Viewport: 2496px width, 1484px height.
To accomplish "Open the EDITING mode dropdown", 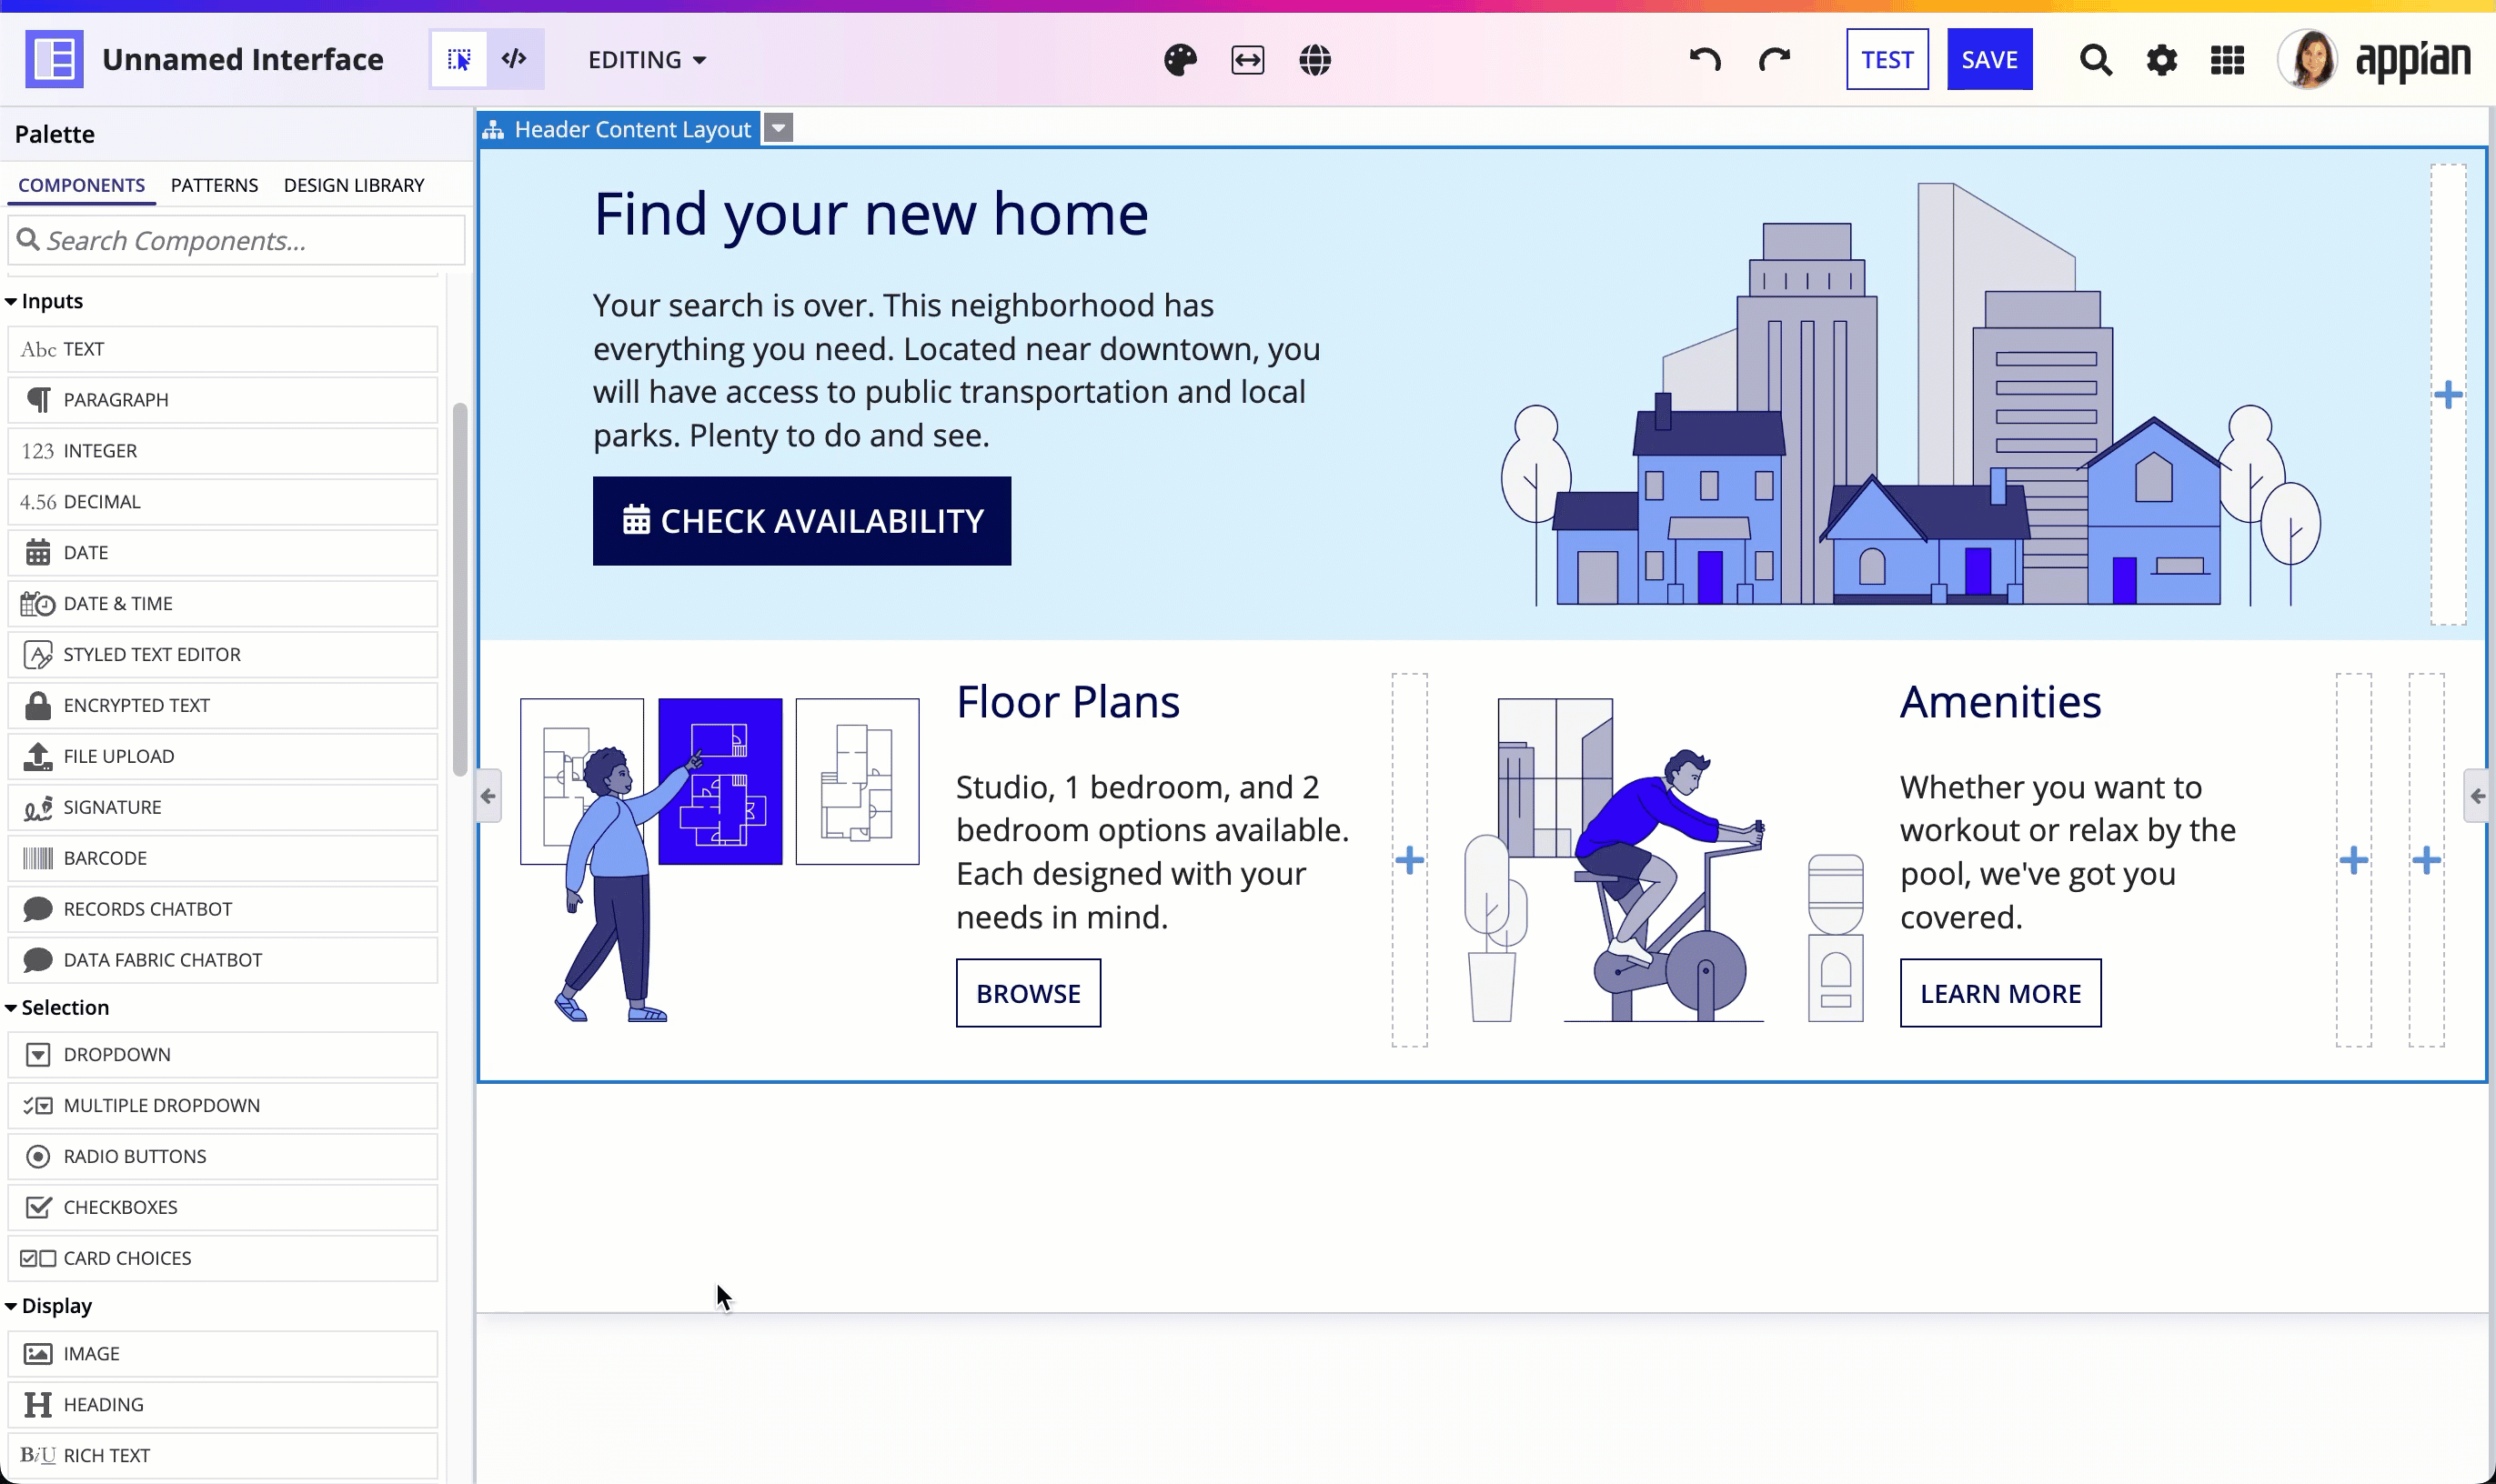I will (x=648, y=60).
